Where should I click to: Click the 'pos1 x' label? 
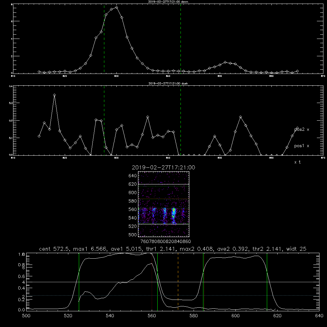point(301,146)
